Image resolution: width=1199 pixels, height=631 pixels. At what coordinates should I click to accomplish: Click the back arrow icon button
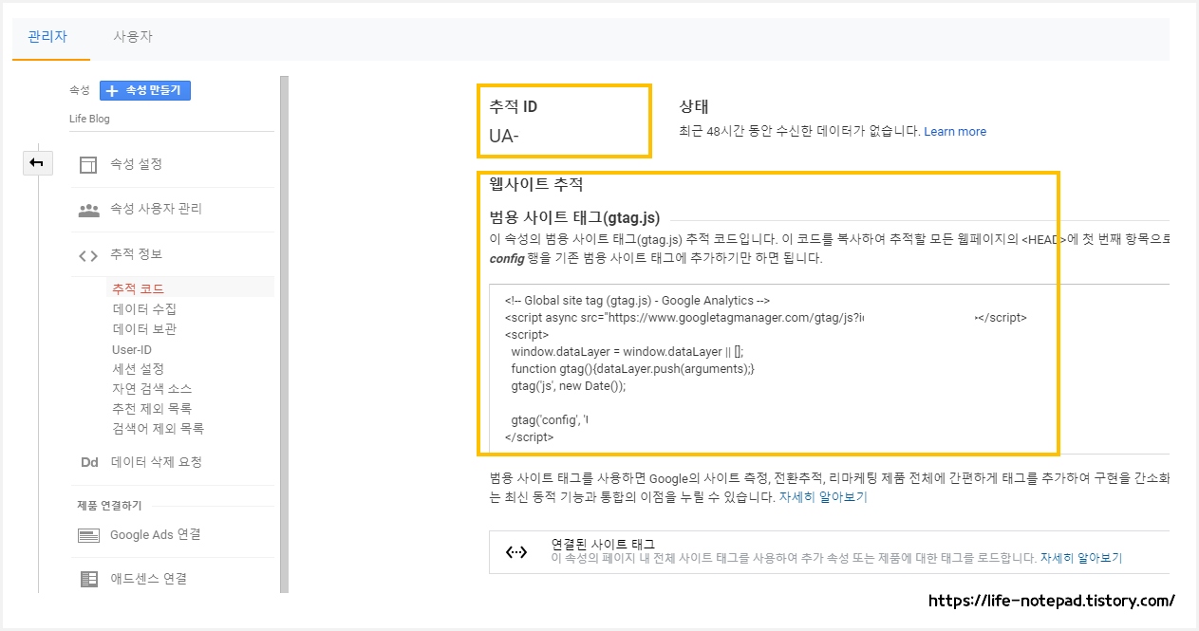(37, 163)
